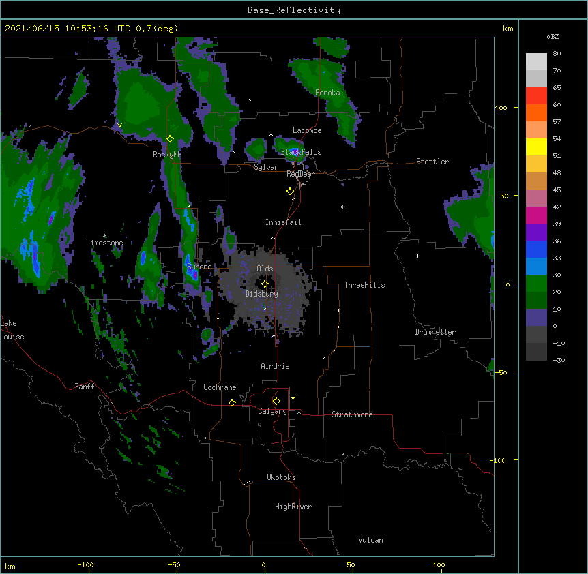Click the yellow marker near Cochrane
Screen dimensions: 588x574
pyautogui.click(x=232, y=402)
